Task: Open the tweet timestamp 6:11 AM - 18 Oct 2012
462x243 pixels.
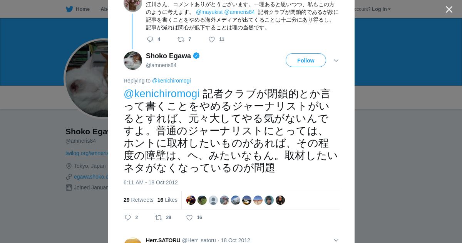Action: tap(151, 182)
